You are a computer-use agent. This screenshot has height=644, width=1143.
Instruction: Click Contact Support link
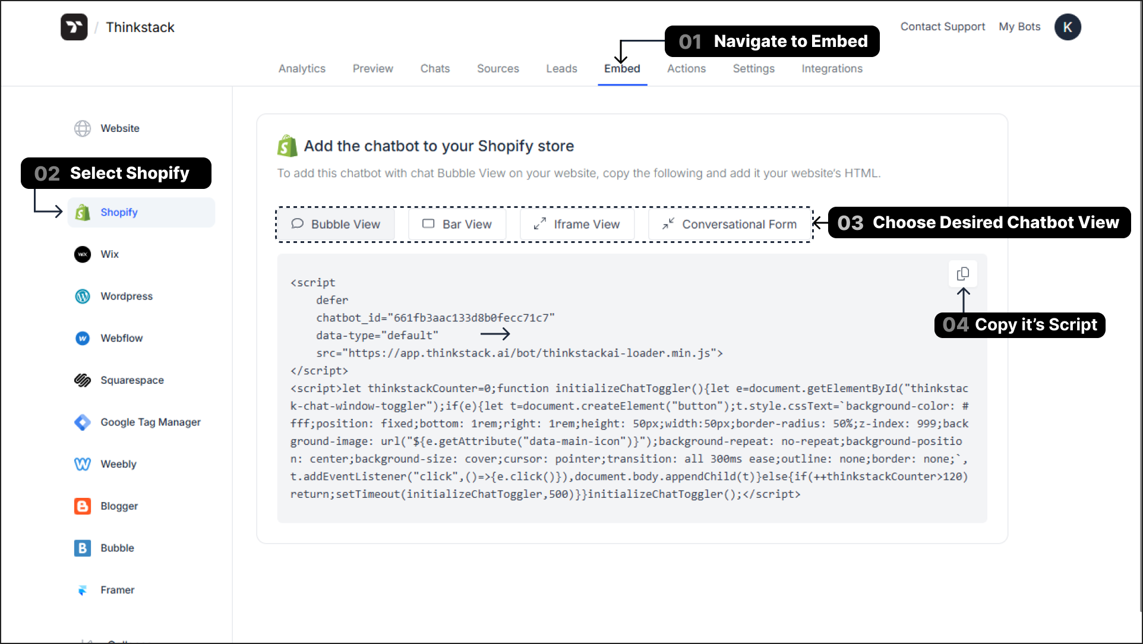942,27
